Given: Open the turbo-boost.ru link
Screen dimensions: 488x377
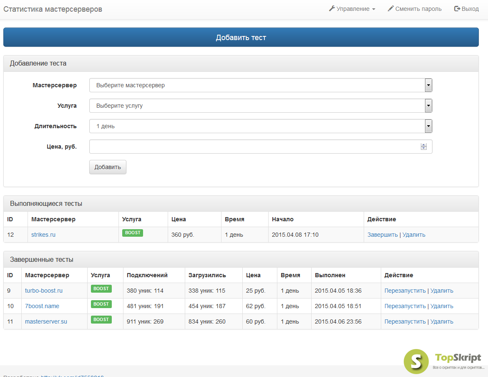Looking at the screenshot, I should pos(43,291).
